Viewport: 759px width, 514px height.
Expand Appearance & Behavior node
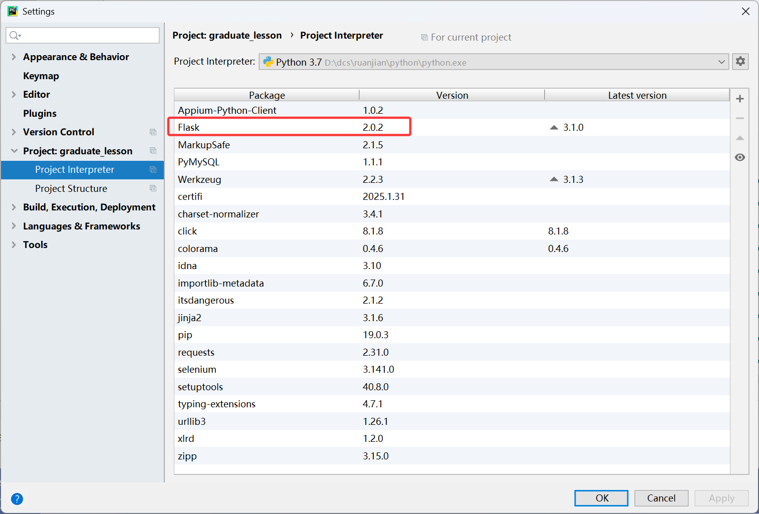14,57
